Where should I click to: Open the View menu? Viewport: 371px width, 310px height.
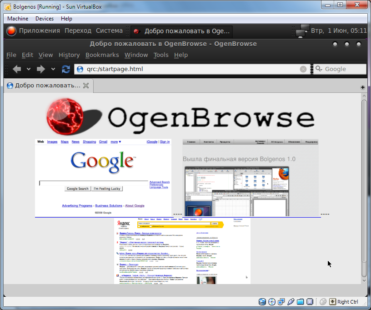(x=45, y=55)
